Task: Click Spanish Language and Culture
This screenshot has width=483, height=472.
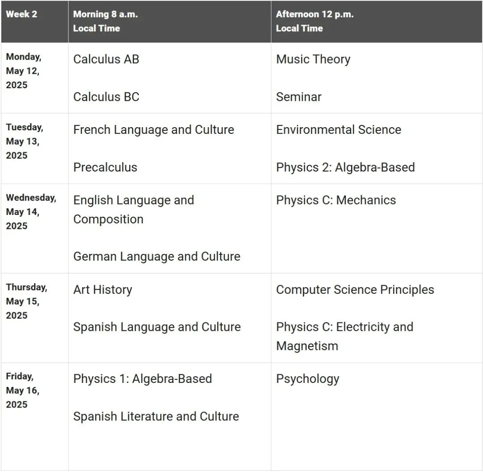Action: 157,327
